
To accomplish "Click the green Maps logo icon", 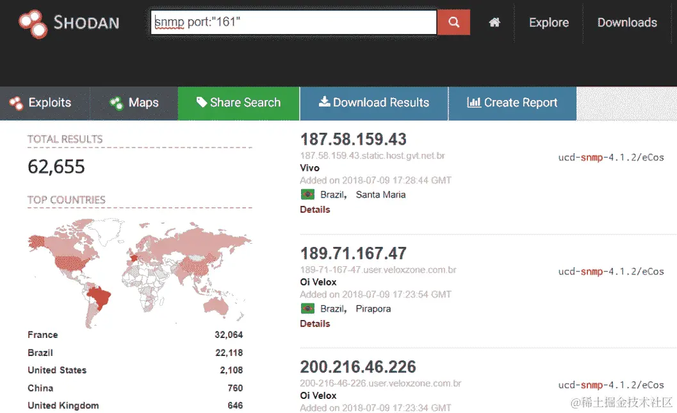I will [x=117, y=103].
